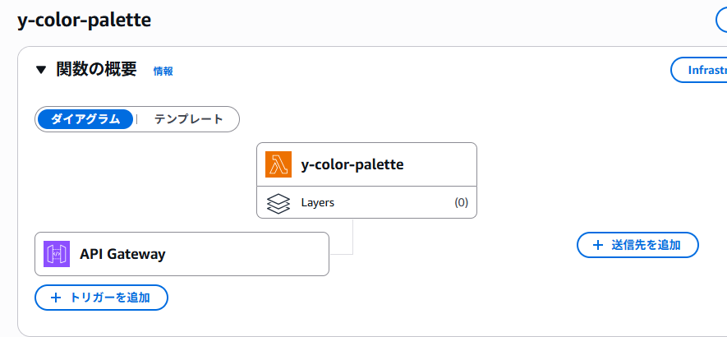
Task: Switch to テンプレート view
Action: click(188, 119)
